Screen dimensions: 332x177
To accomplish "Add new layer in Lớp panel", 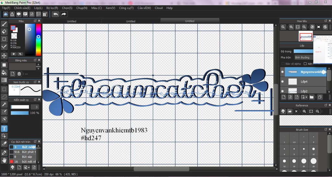I will [283, 97].
